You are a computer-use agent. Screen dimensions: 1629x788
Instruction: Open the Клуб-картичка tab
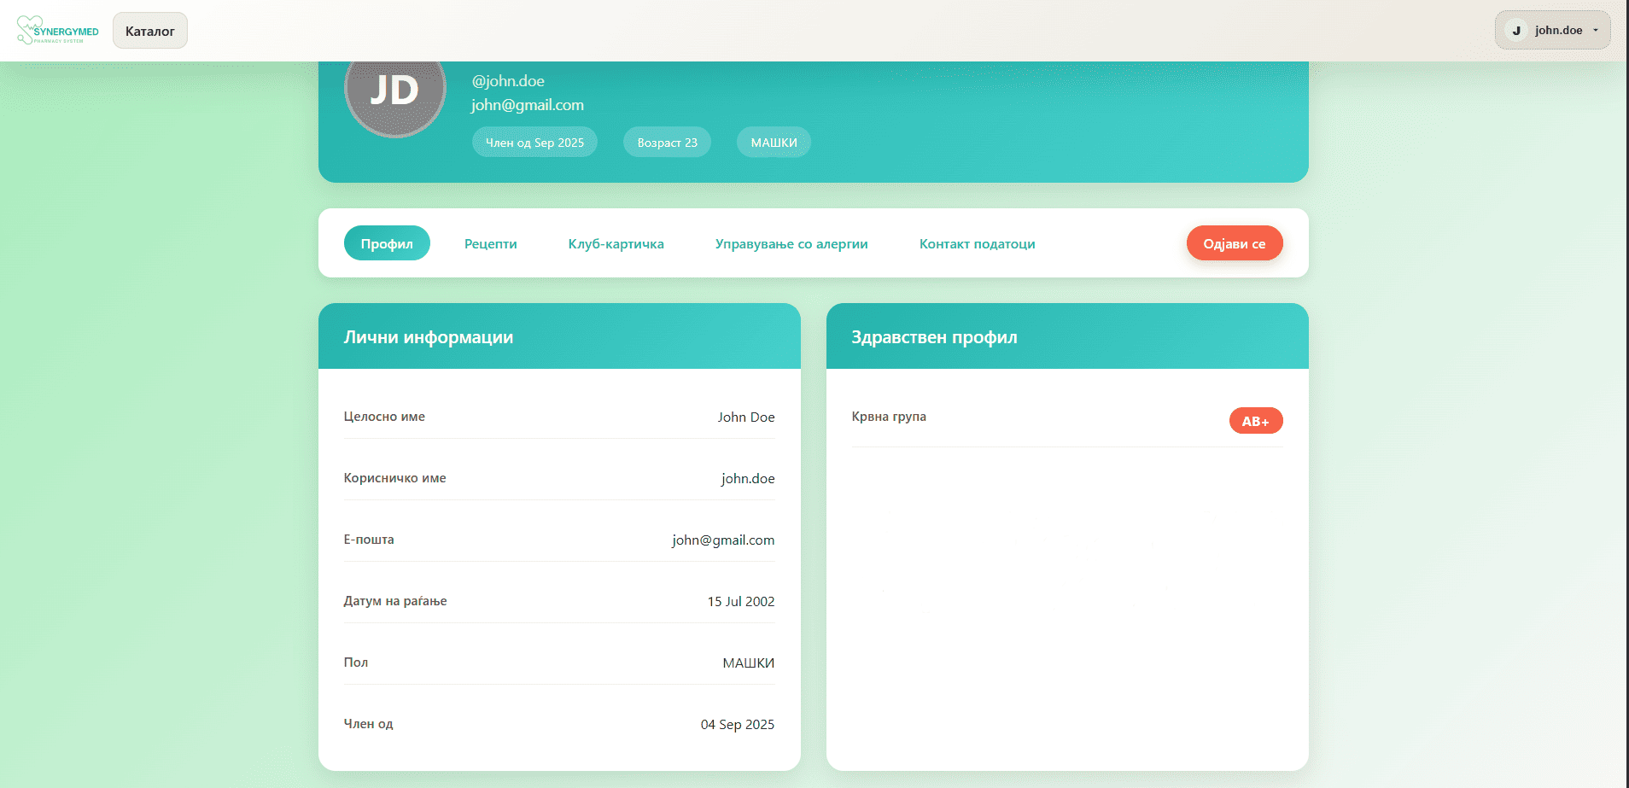pos(616,243)
